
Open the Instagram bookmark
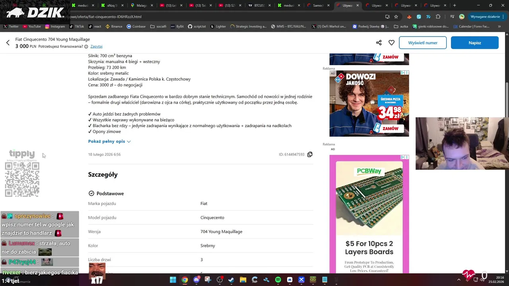55,27
